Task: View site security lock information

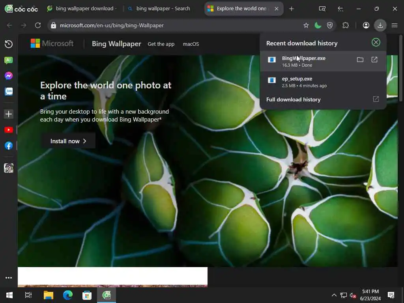Action: [53, 25]
